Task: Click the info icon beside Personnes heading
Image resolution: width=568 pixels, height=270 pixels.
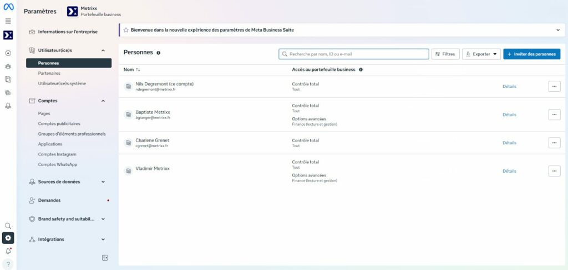Action: (159, 53)
